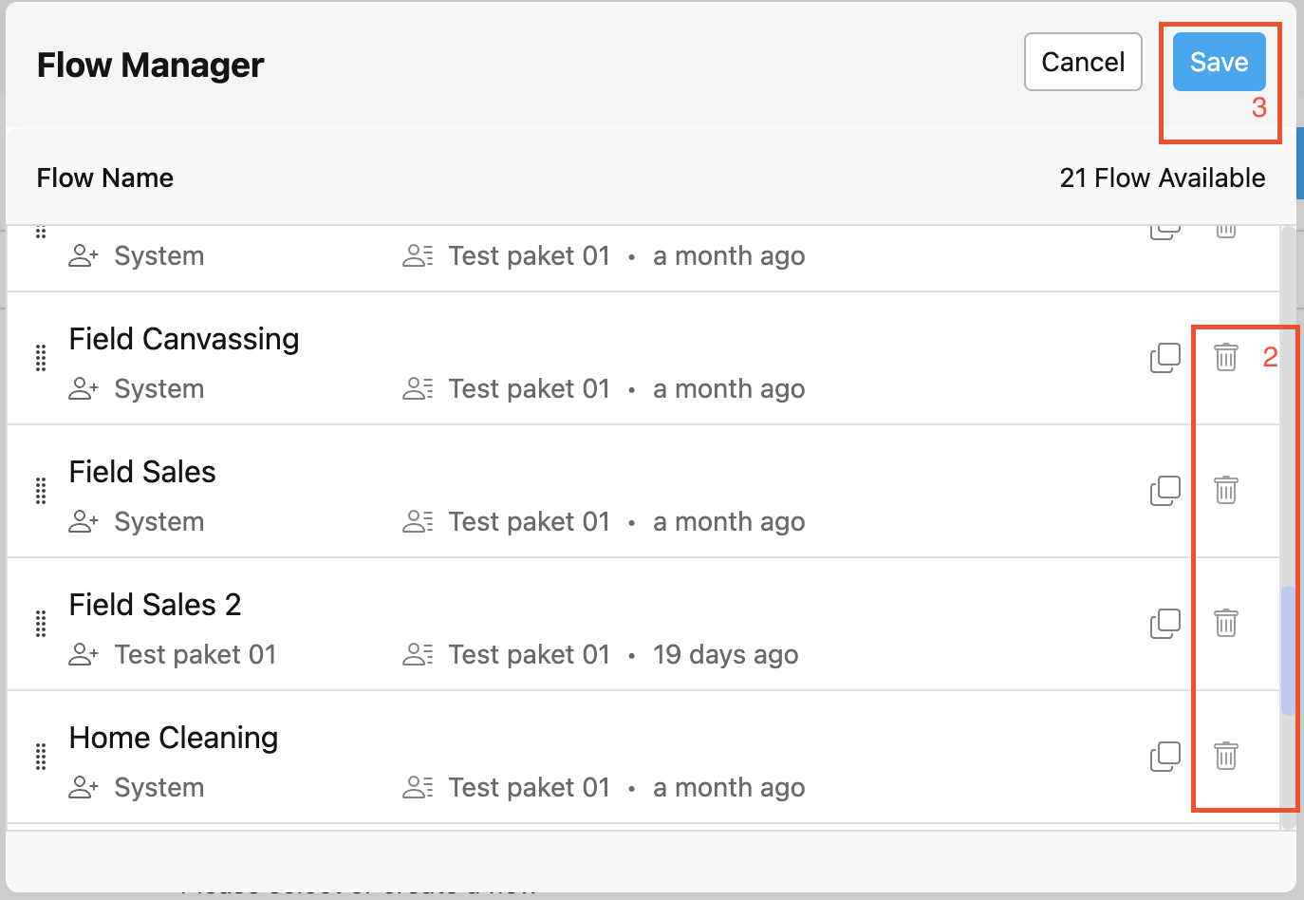1304x900 pixels.
Task: Grab the drag handle of Home Cleaning
Action: (x=40, y=757)
